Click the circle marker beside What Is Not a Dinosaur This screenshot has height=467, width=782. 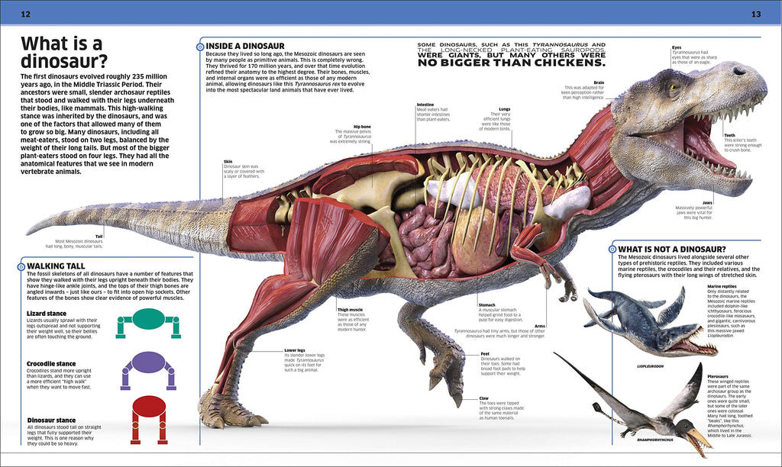(x=612, y=249)
